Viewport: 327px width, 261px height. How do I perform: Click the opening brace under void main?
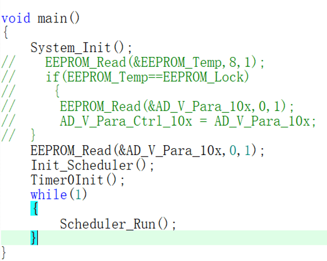click(x=6, y=32)
